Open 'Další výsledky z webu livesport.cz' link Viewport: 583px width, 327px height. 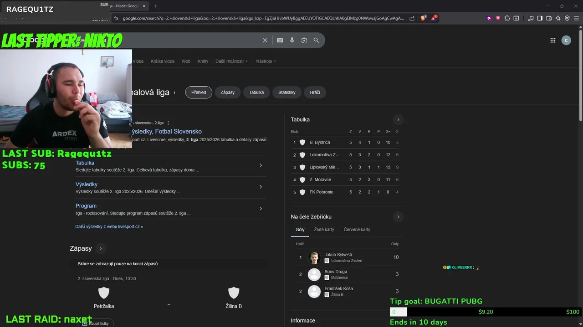(x=109, y=226)
